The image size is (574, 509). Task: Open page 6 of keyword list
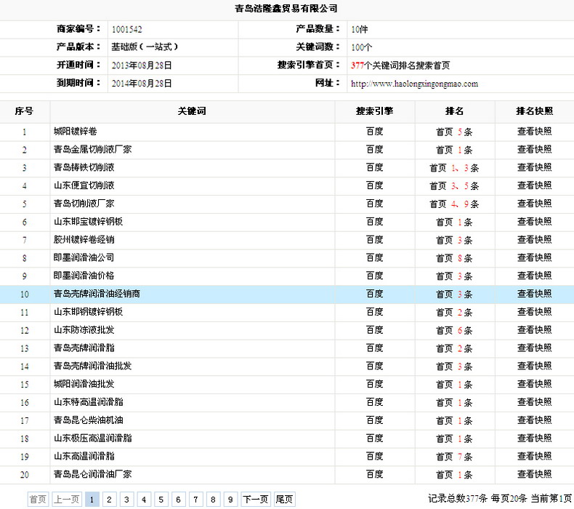[x=178, y=500]
